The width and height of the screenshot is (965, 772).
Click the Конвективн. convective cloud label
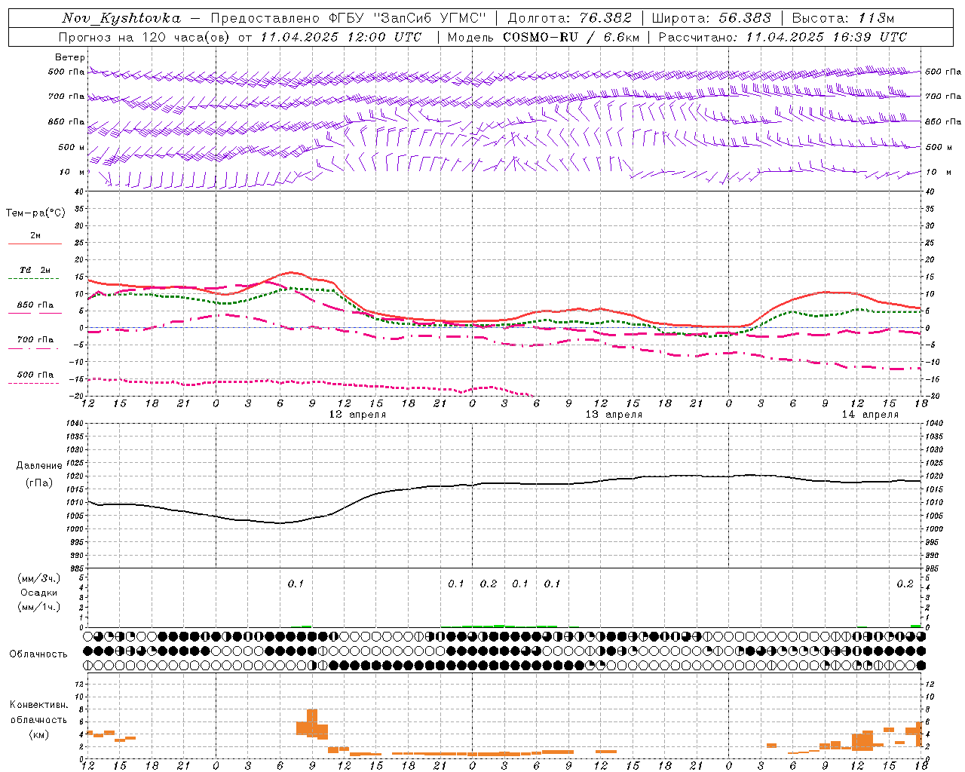point(39,705)
